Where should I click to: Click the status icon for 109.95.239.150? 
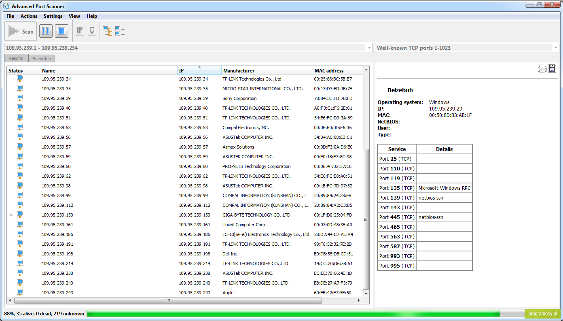[19, 215]
